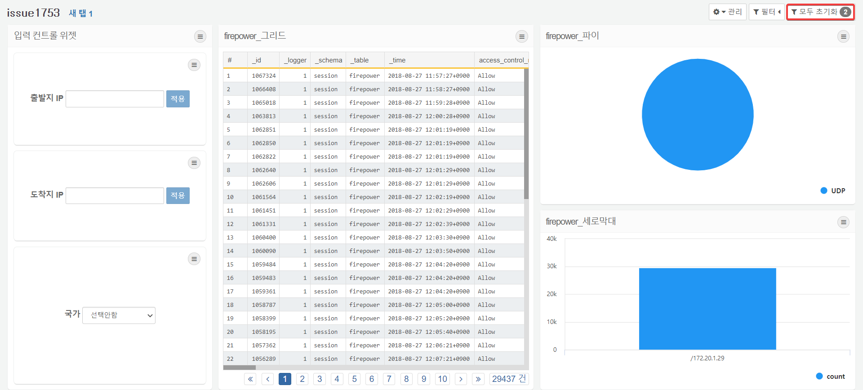
Task: Click the /172.20.1.29 axis label
Action: pos(707,358)
